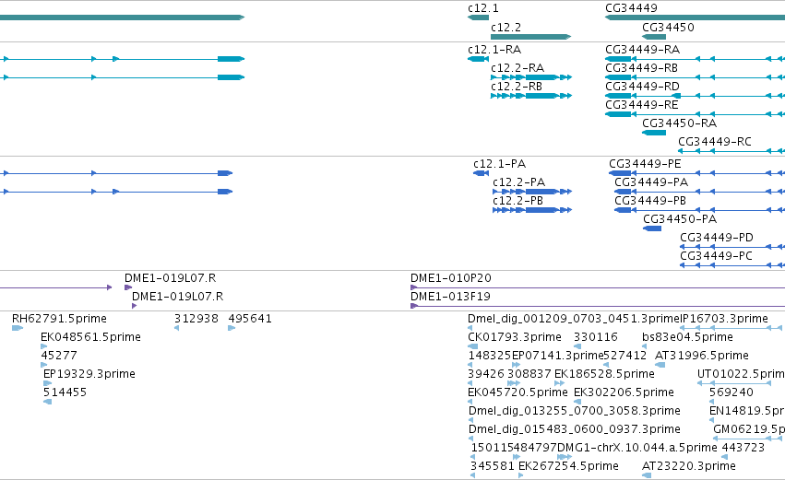Click feature 495641
Screen dimensions: 785x480
(232, 328)
